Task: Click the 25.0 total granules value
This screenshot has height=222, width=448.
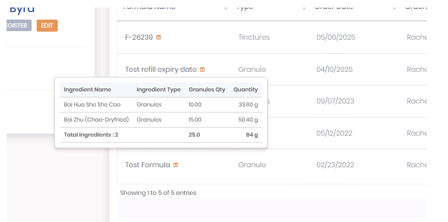Action: [194, 135]
